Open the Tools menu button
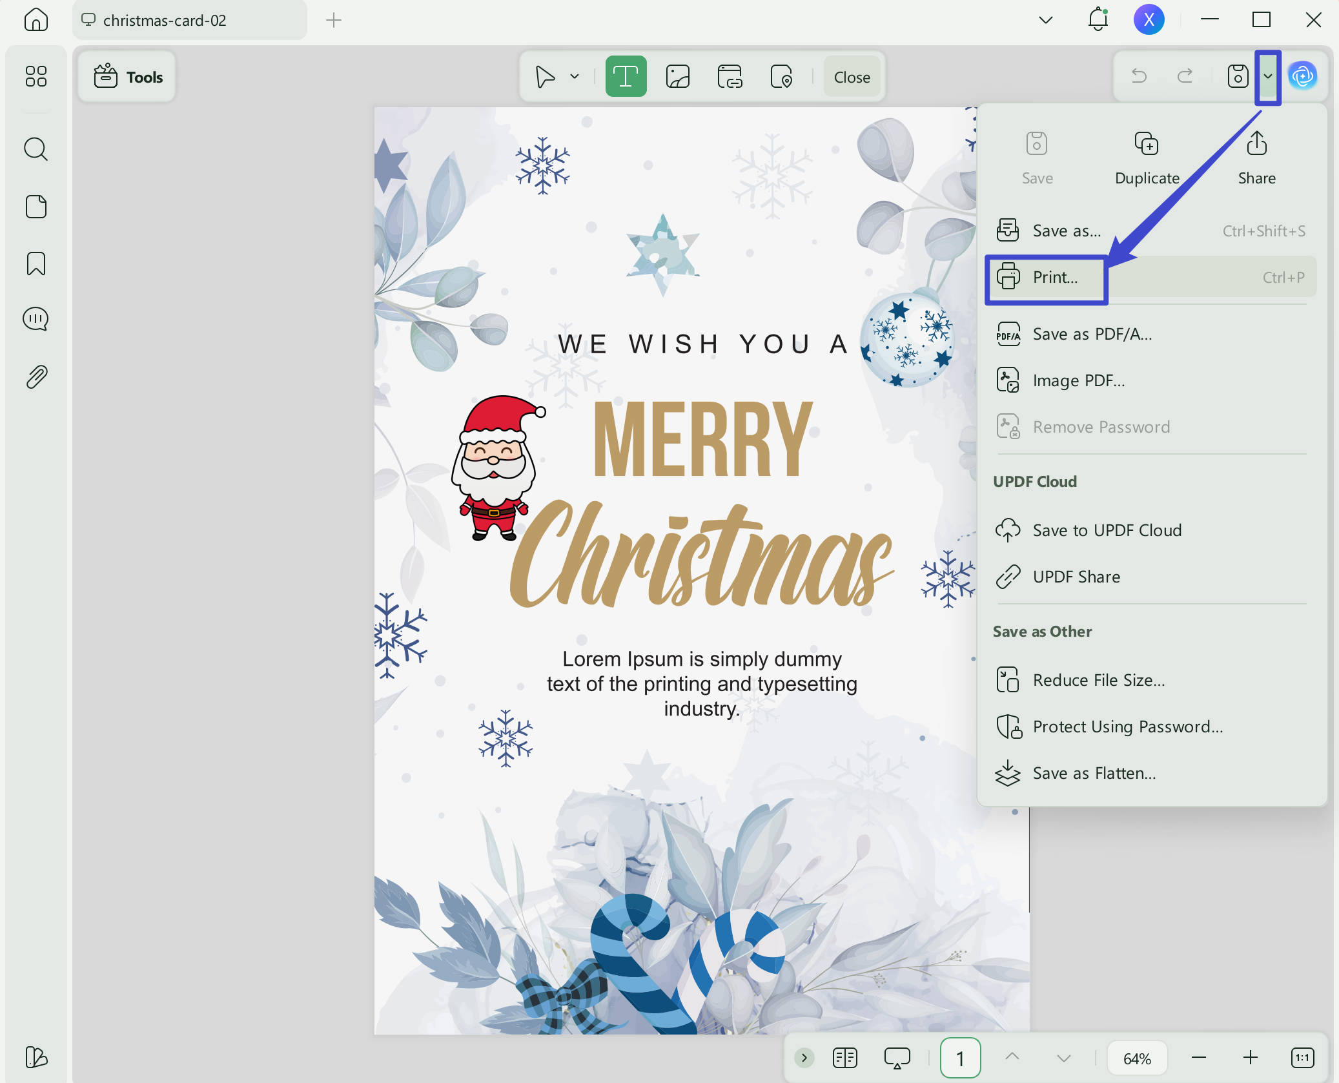 (127, 77)
